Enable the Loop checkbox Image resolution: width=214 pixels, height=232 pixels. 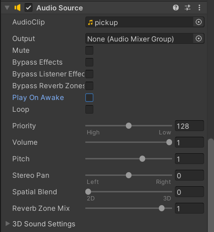pyautogui.click(x=89, y=109)
